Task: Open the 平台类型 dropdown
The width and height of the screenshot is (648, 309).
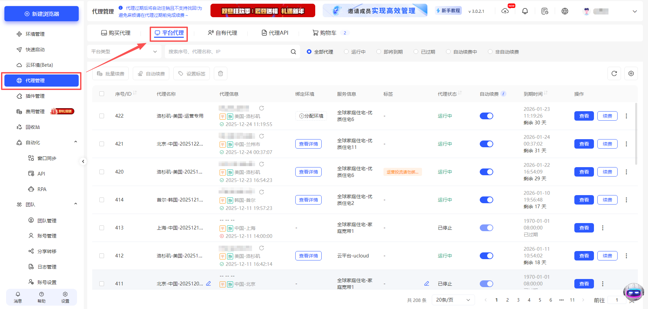Action: [124, 51]
